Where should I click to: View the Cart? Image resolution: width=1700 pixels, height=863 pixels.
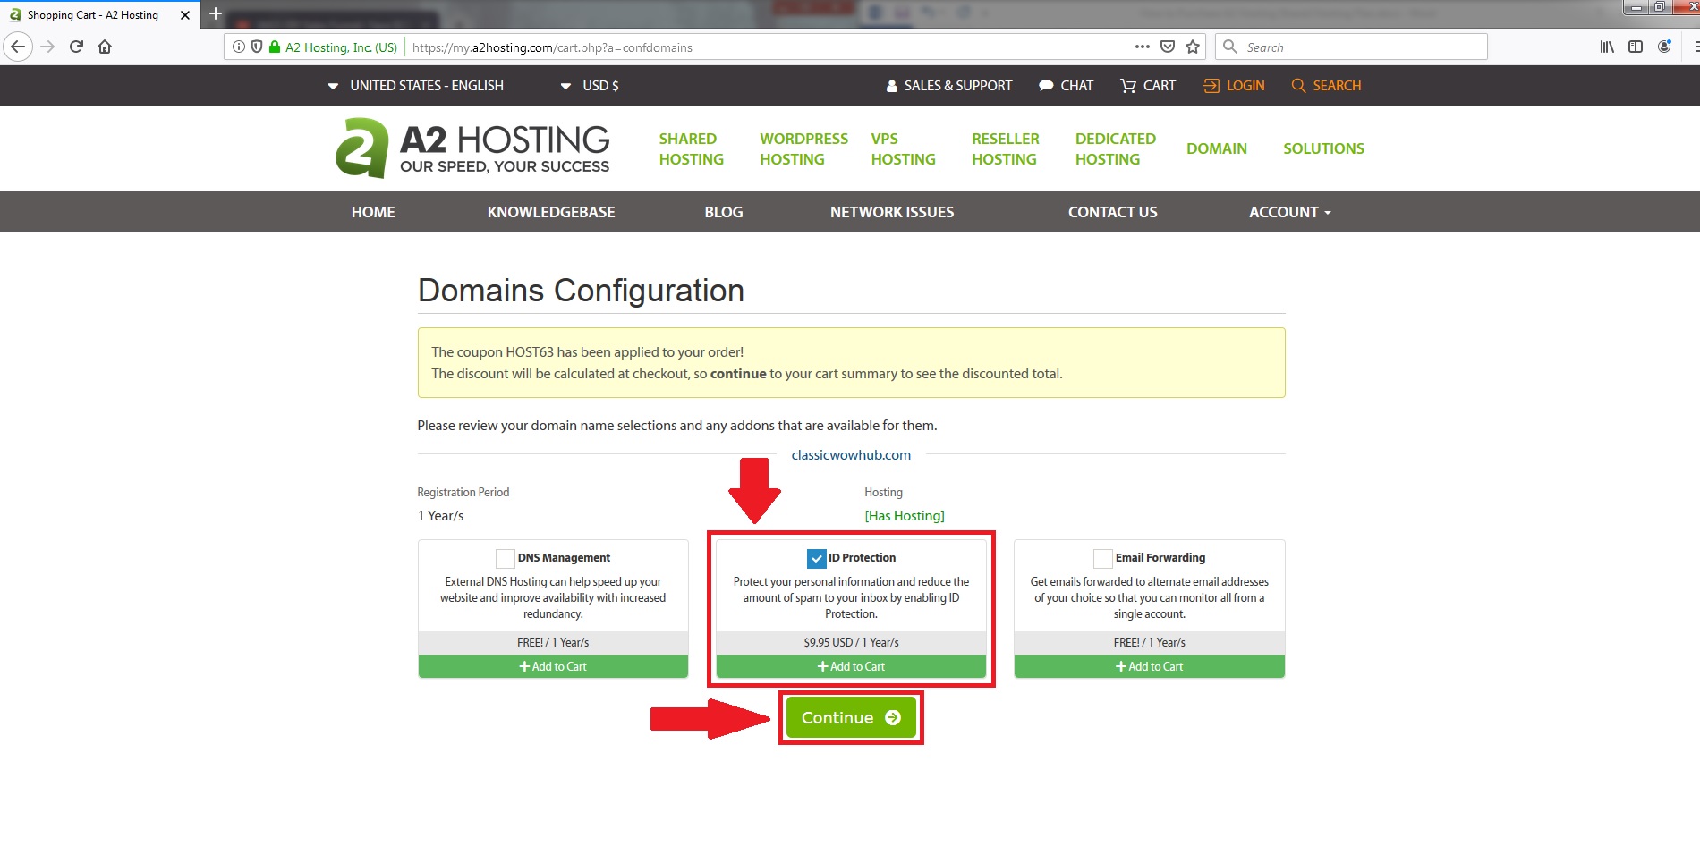point(1148,86)
